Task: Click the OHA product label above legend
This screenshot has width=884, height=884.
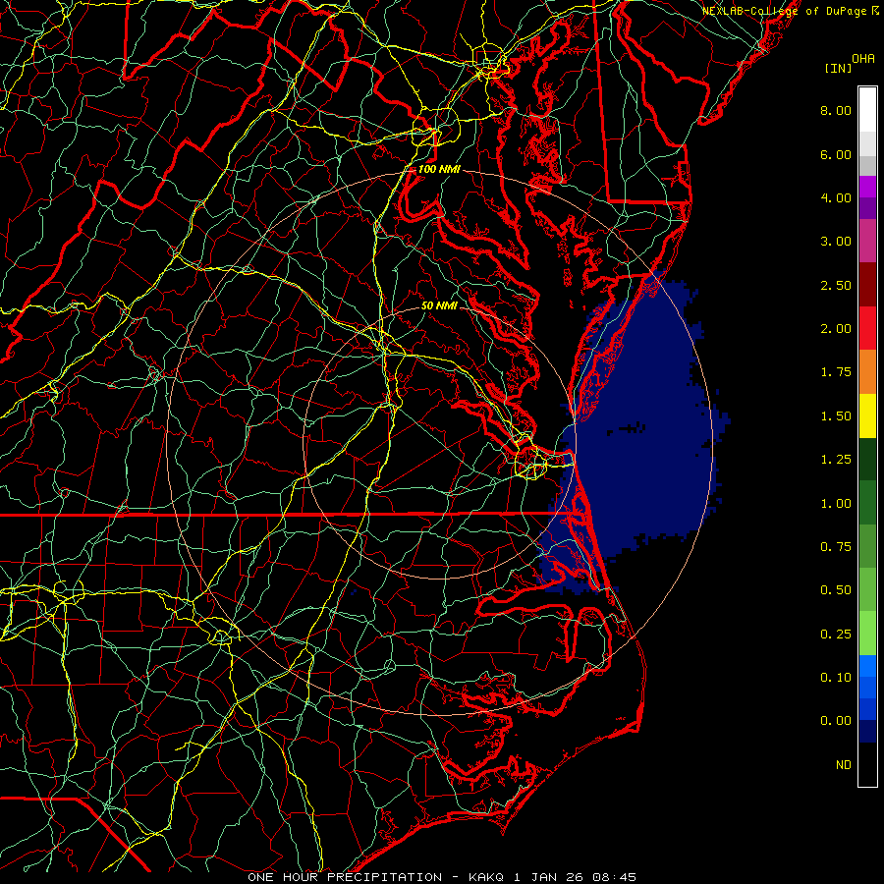Action: (863, 58)
